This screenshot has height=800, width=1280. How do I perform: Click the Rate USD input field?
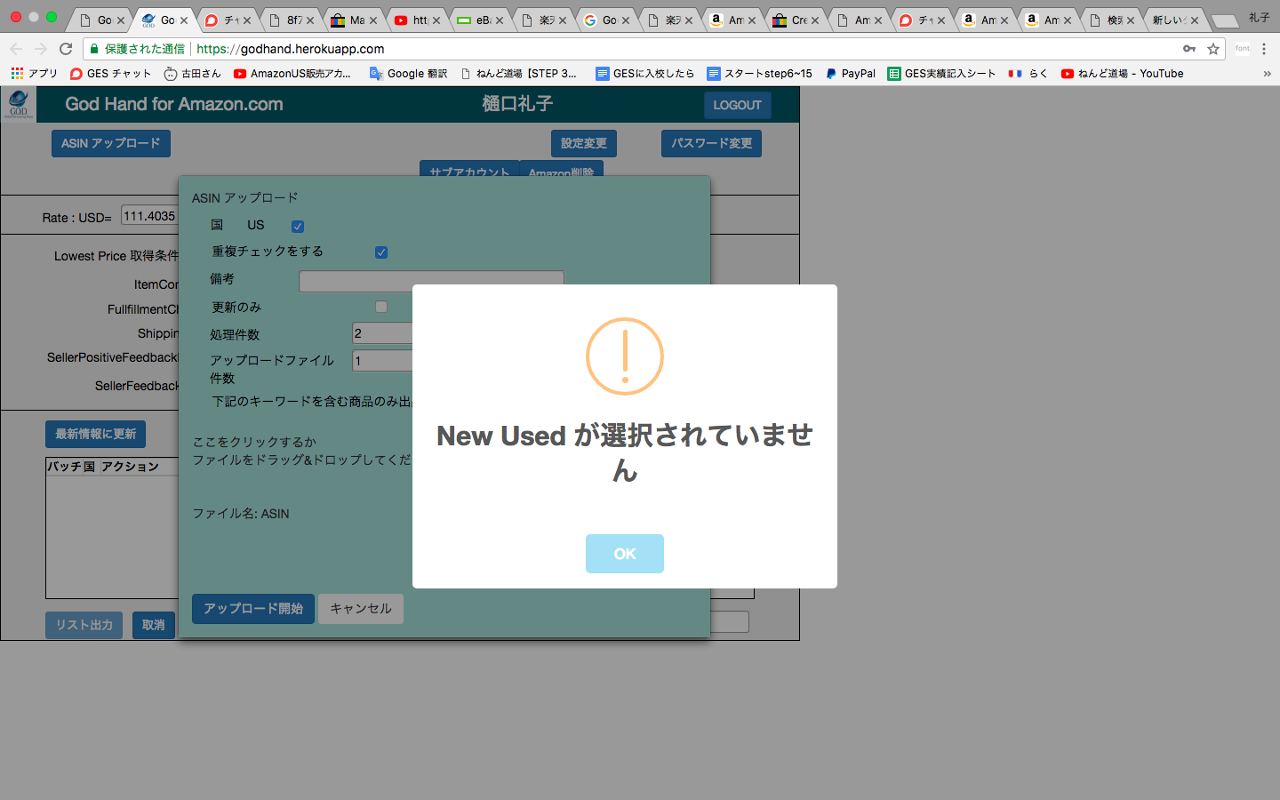149,216
